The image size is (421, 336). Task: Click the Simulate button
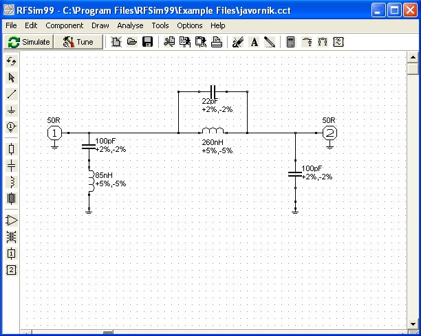[x=29, y=42]
